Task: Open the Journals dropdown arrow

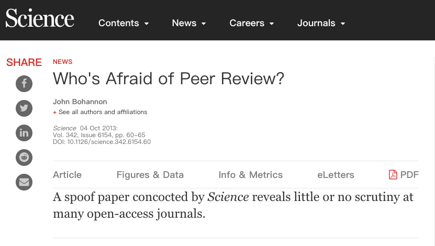Action: coord(343,24)
